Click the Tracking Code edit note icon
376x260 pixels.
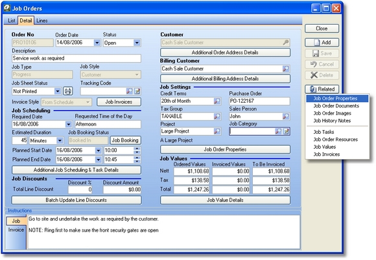pos(137,91)
